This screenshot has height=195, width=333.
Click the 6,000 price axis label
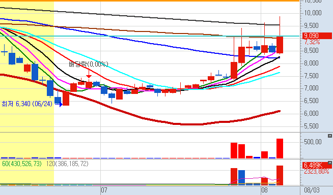(311, 113)
